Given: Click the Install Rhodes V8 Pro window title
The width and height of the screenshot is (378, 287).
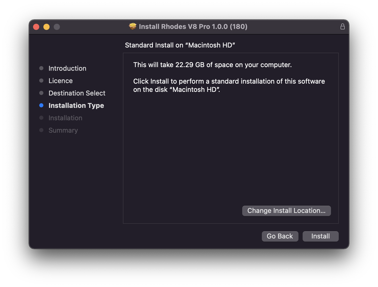Looking at the screenshot, I should point(193,27).
